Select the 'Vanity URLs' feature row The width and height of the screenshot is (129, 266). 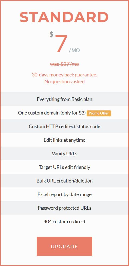[65, 153]
